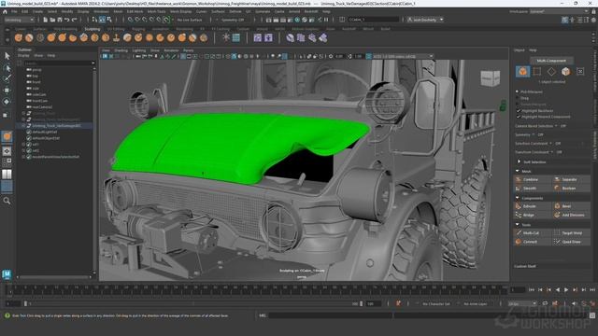Click the third, grayed sculpt brush on shelf
This screenshot has height=336, width=598.
click(x=40, y=37)
